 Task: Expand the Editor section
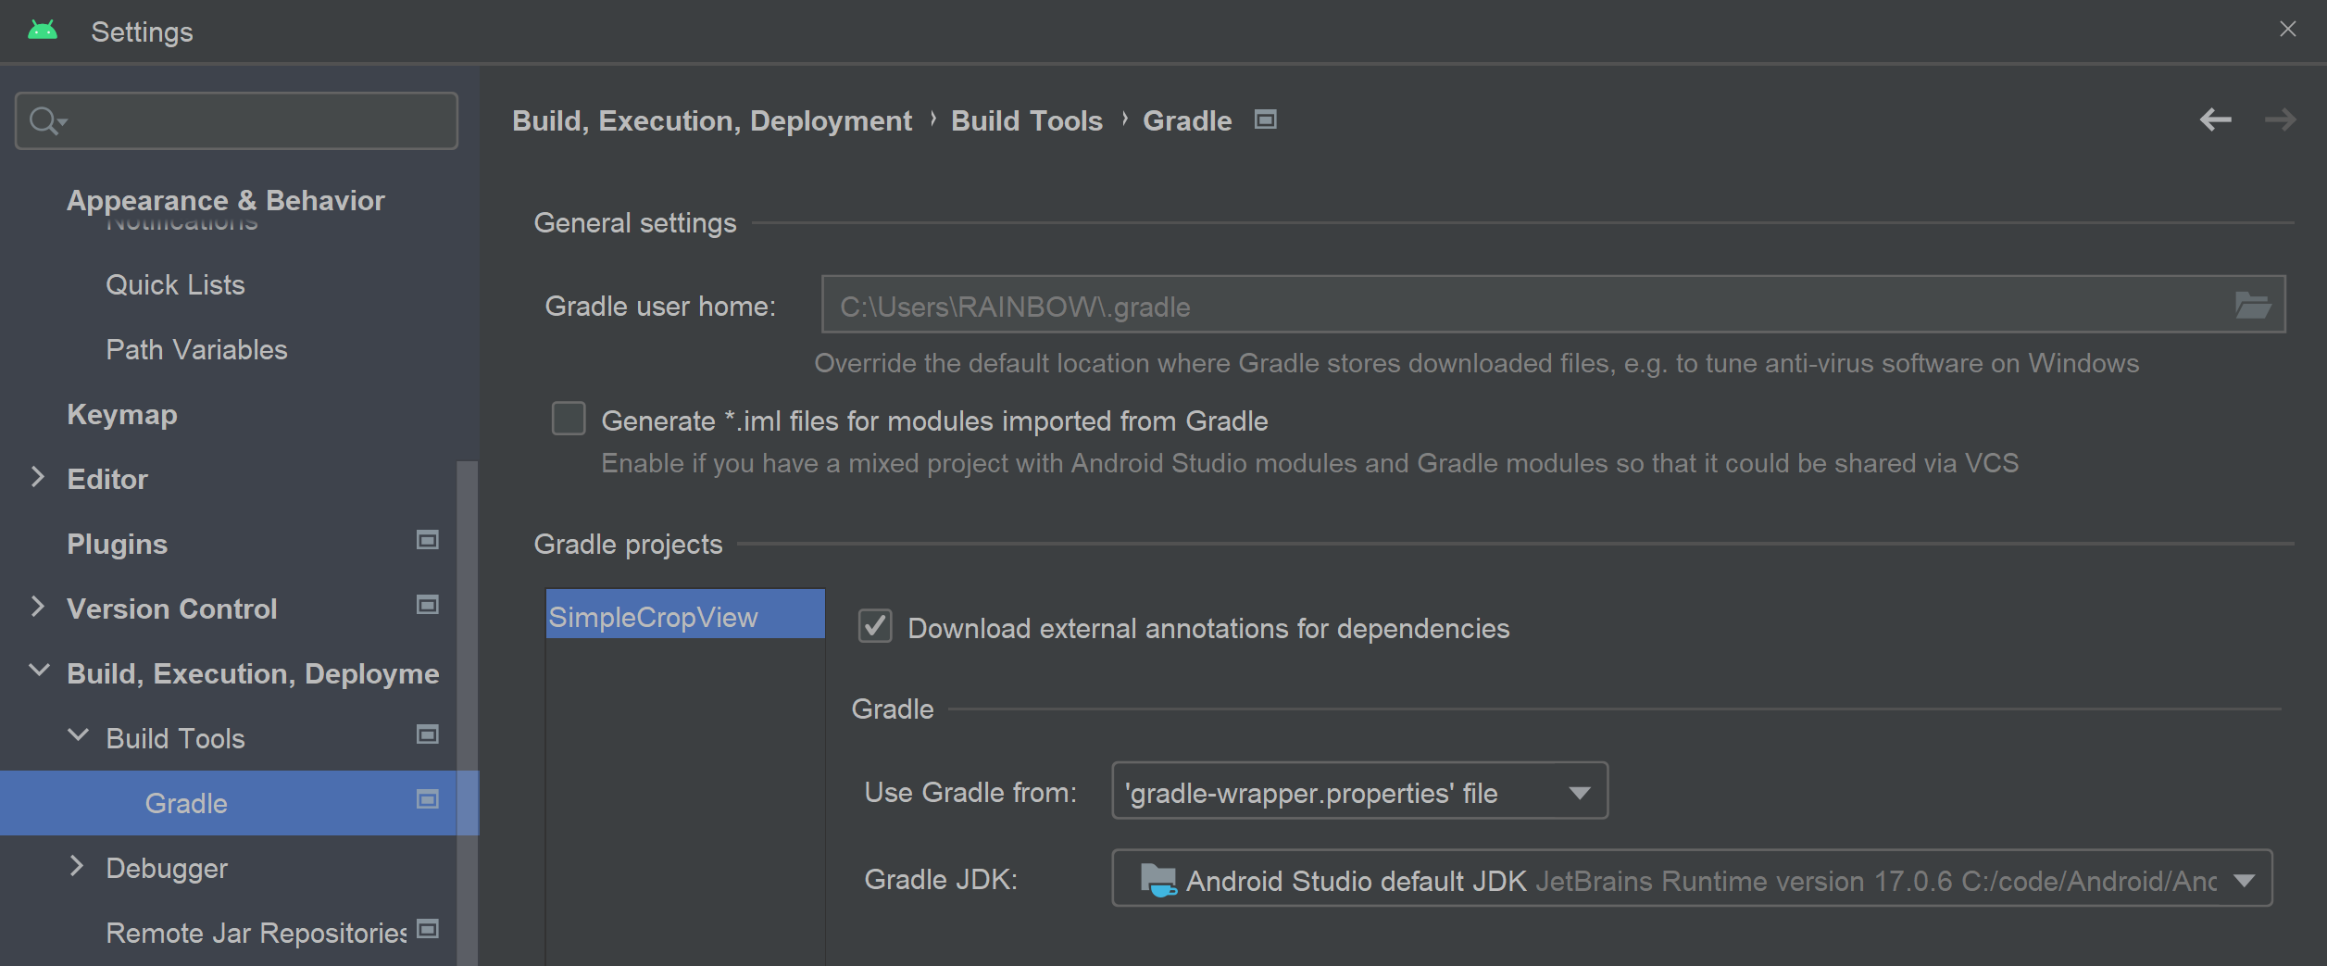click(x=37, y=478)
